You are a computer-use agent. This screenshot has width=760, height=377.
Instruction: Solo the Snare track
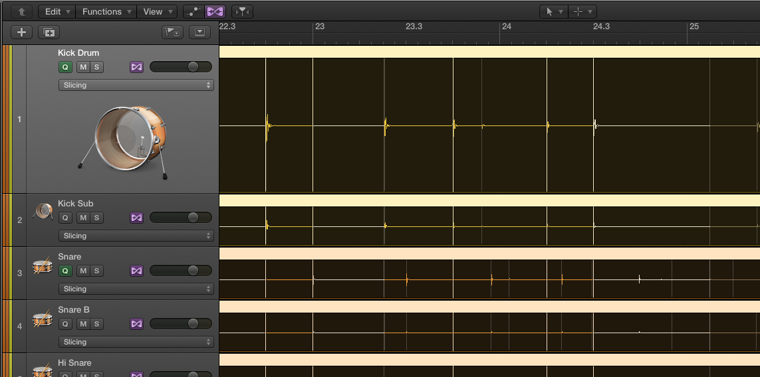96,271
